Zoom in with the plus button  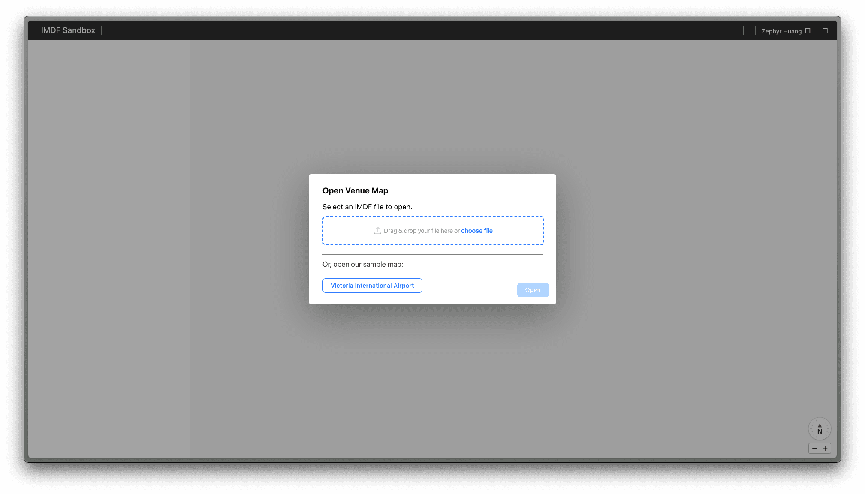coord(825,449)
